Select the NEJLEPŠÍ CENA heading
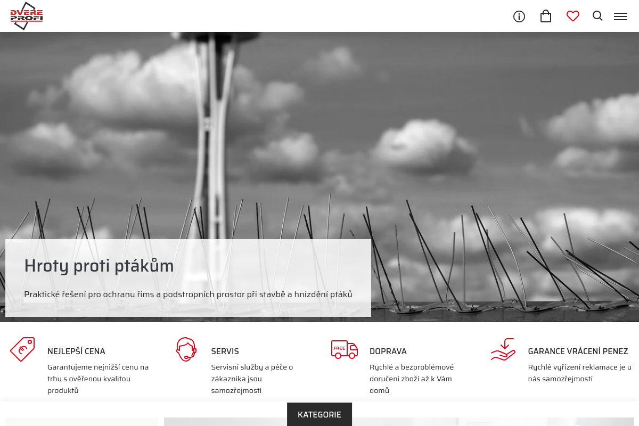The height and width of the screenshot is (426, 639). click(x=76, y=351)
